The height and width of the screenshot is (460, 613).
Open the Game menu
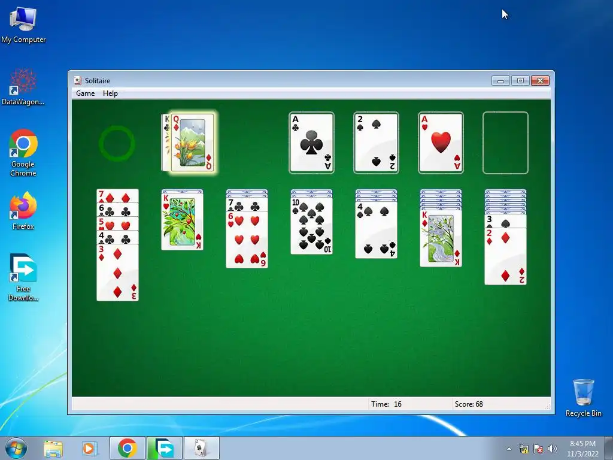(85, 93)
